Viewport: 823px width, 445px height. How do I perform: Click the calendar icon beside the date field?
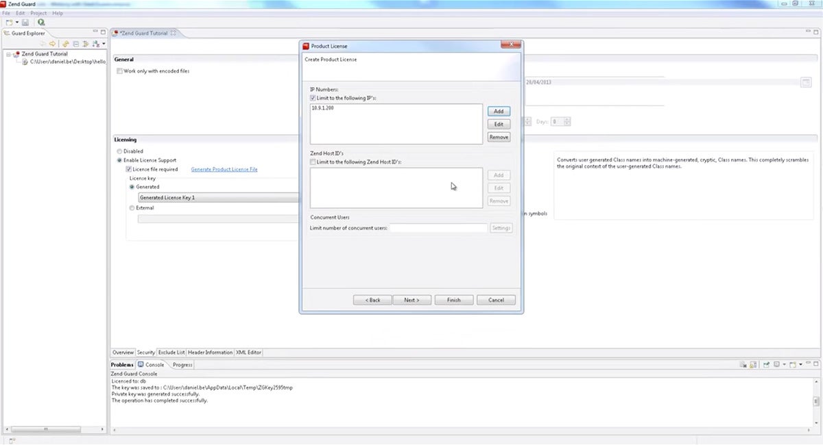[x=806, y=82]
